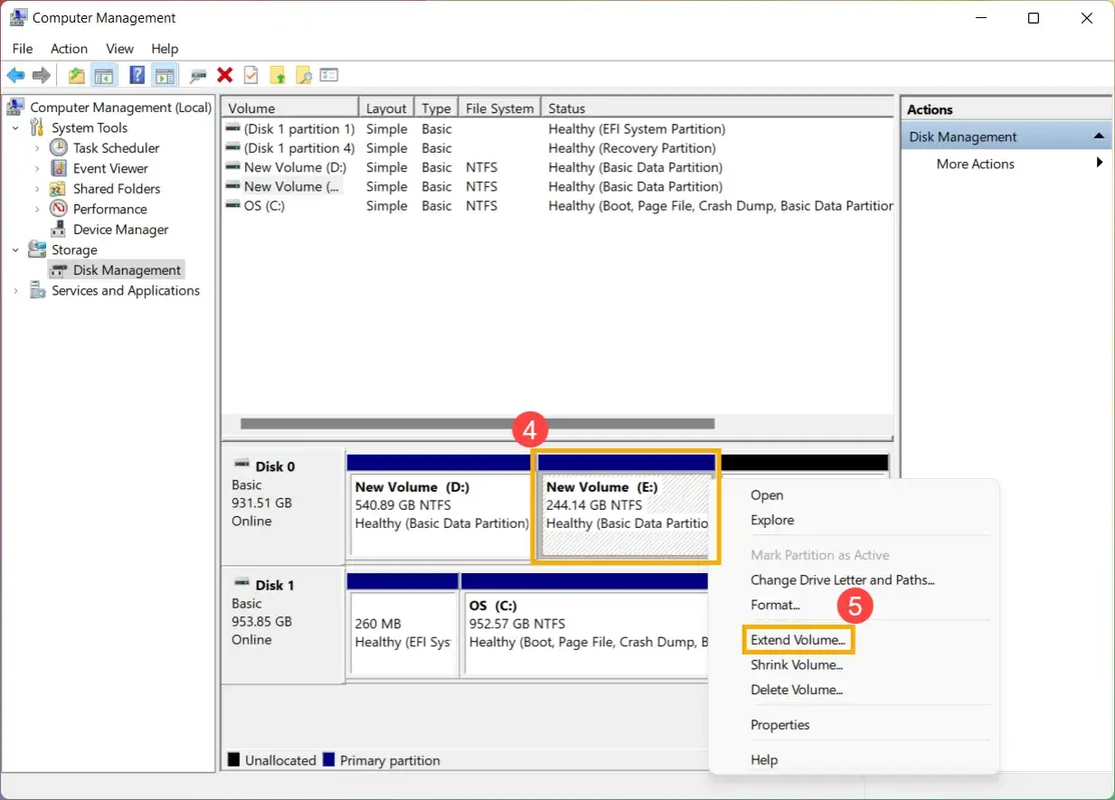Image resolution: width=1115 pixels, height=800 pixels.
Task: Click the Up one level folder icon
Action: (77, 75)
